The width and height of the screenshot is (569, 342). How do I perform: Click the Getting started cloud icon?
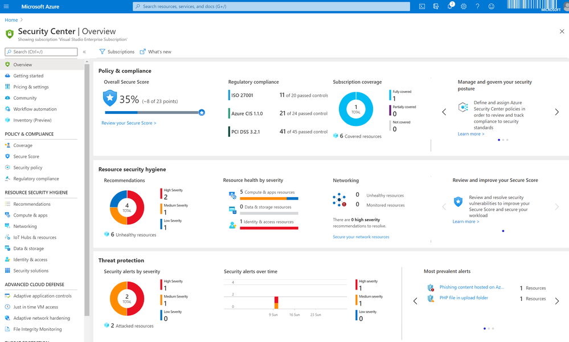[7, 75]
